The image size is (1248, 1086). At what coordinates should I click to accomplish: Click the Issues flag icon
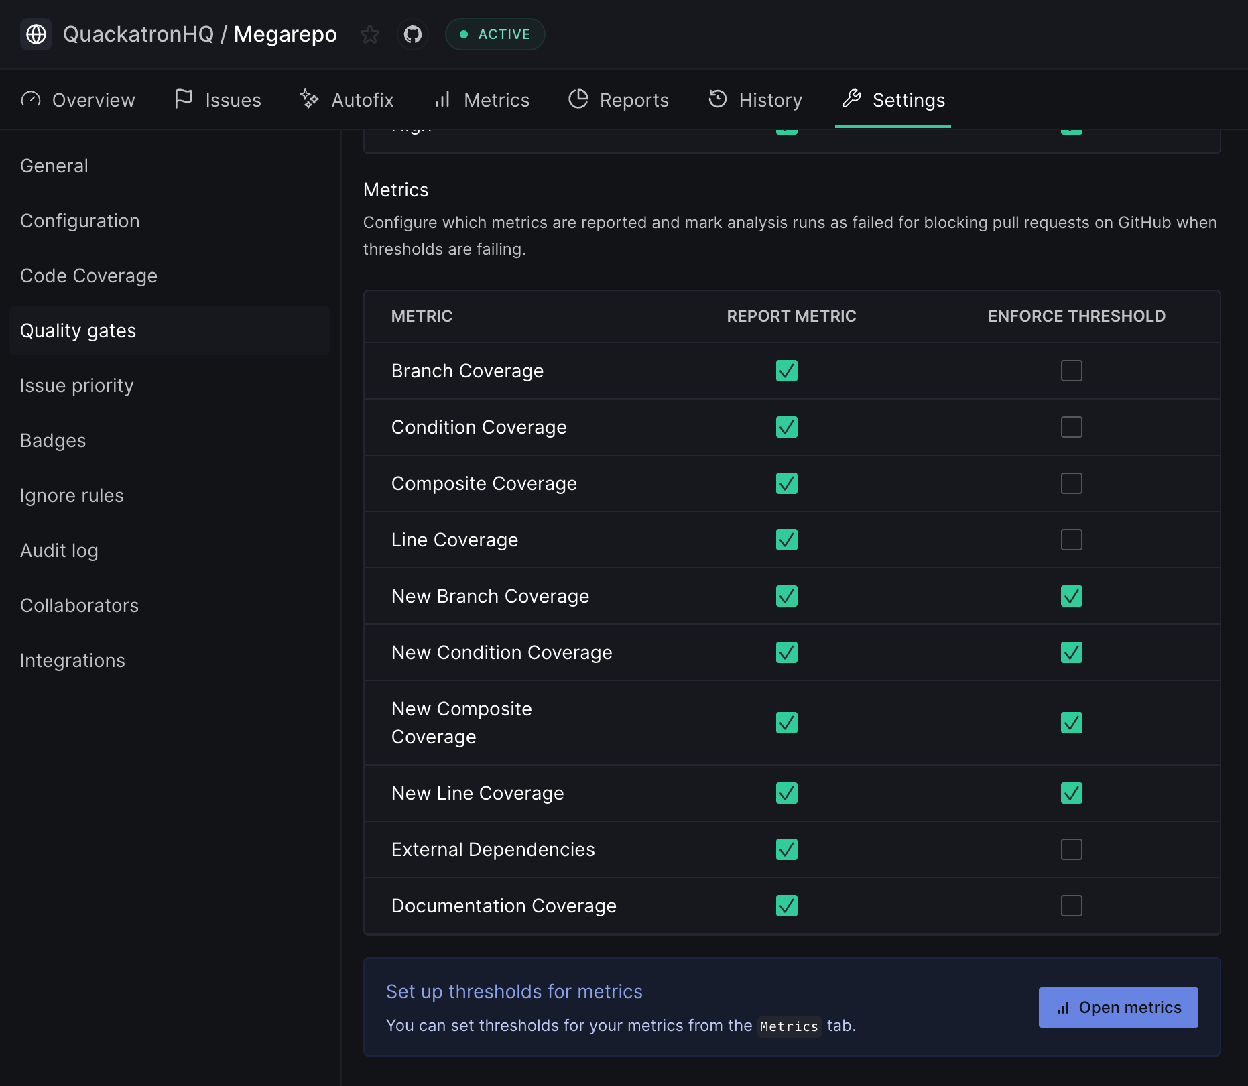(x=183, y=99)
